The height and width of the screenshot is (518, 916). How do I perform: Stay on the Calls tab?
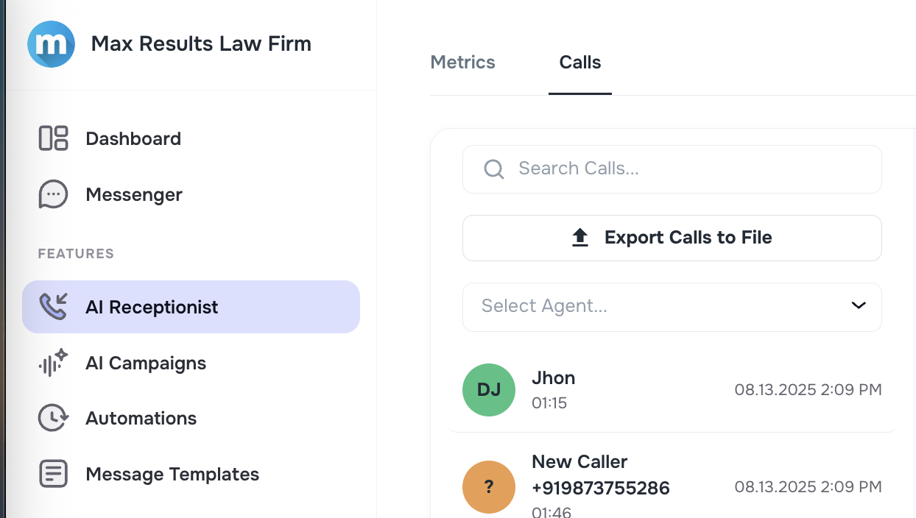click(x=579, y=63)
